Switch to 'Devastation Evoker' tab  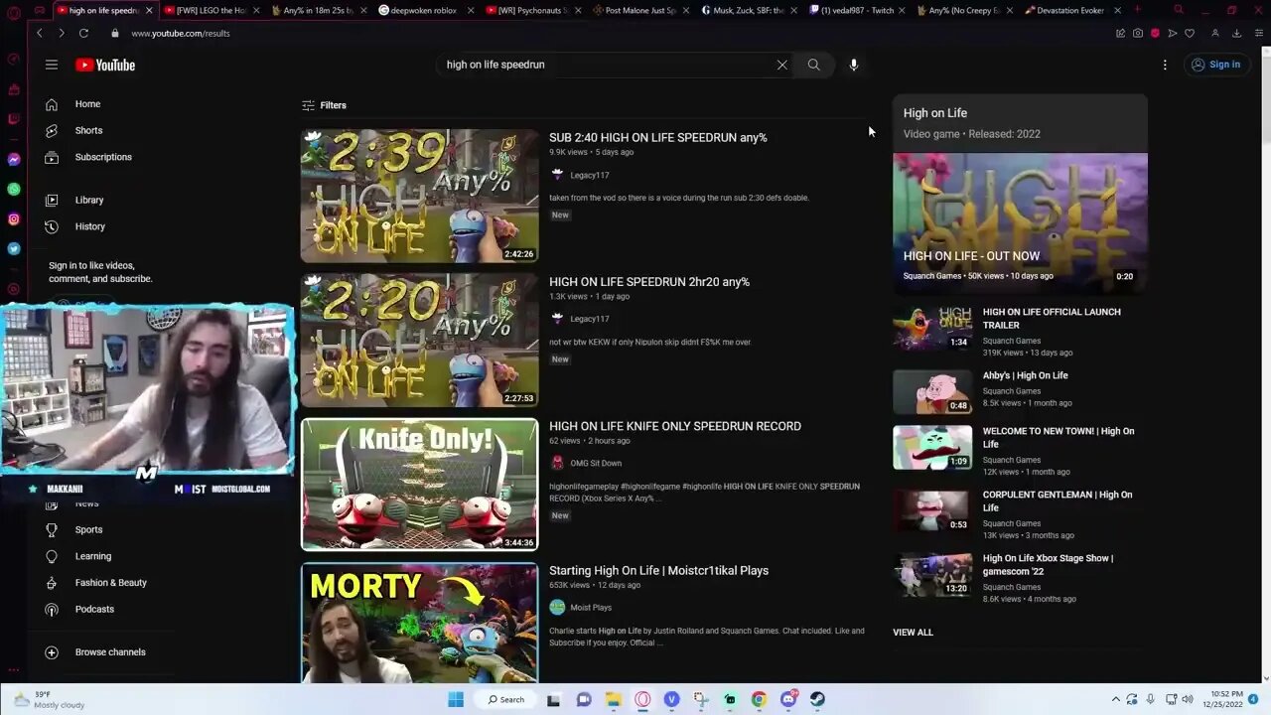pyautogui.click(x=1071, y=10)
